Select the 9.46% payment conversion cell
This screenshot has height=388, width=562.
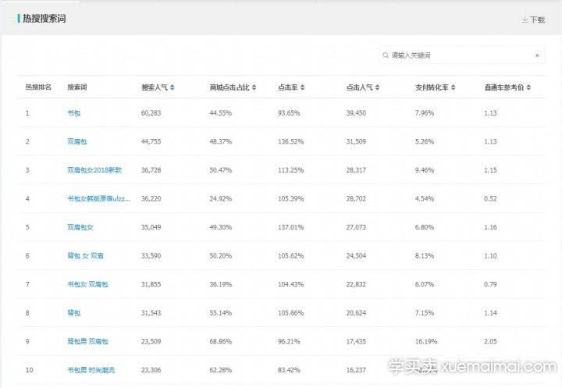pyautogui.click(x=425, y=170)
